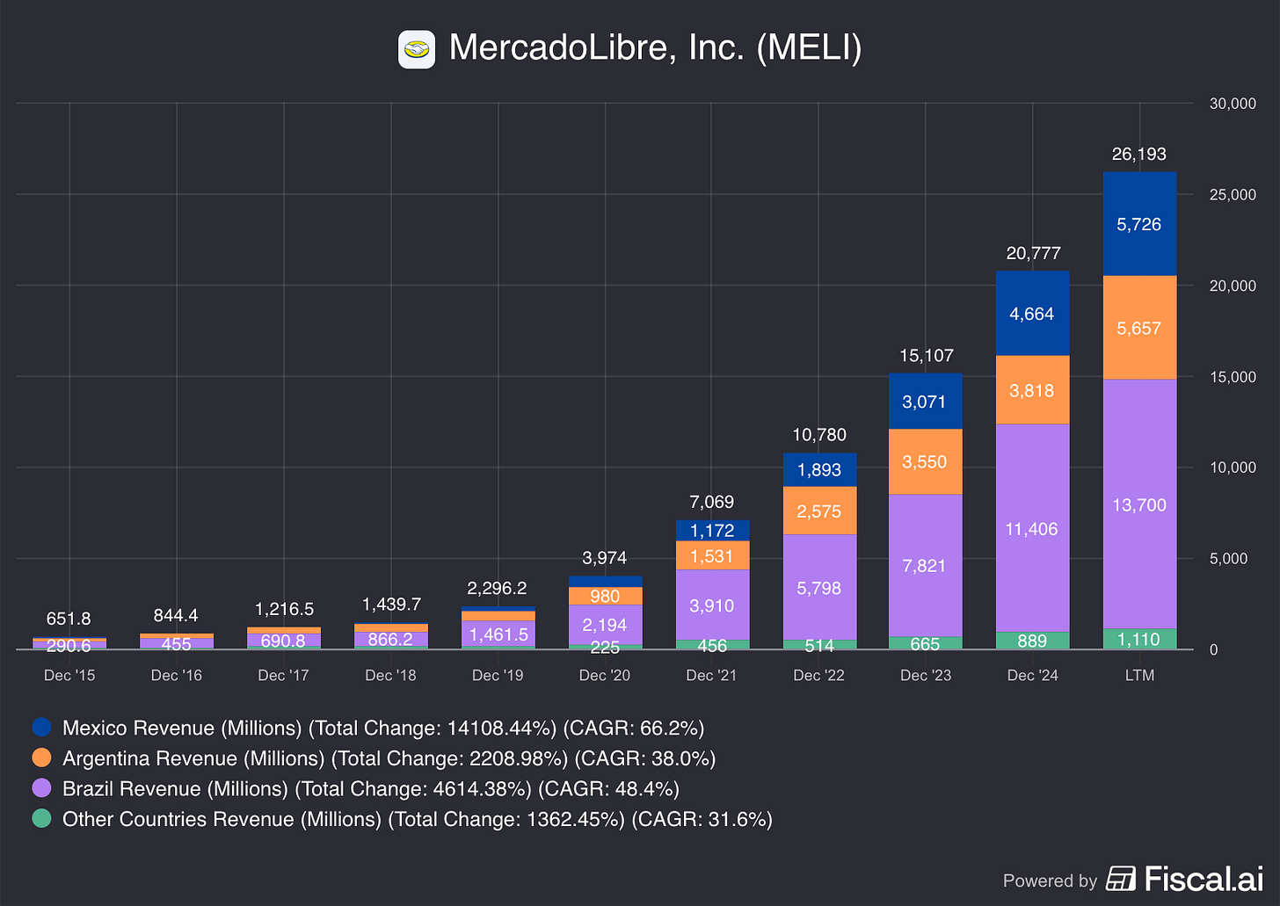Click the Dec '20 total label 3,974

[605, 558]
